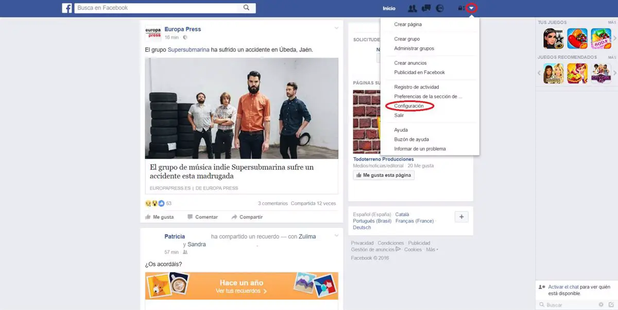Viewport: 618px width, 310px height.
Task: Open Registro de actividad from the menu
Action: pyautogui.click(x=417, y=87)
